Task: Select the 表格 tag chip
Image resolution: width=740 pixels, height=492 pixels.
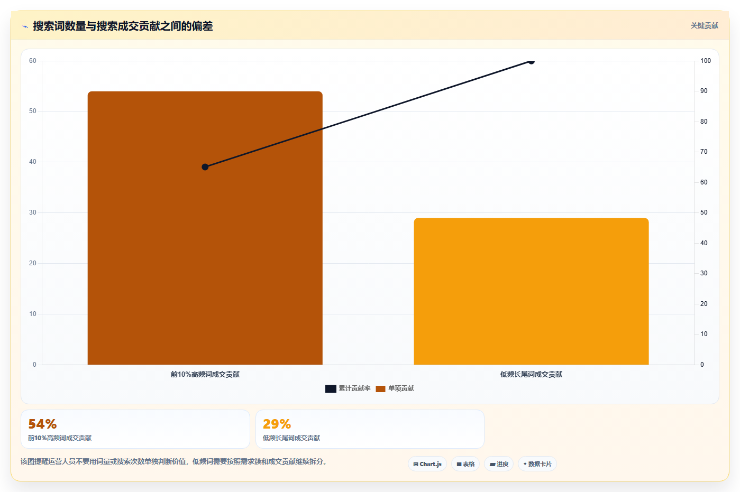Action: pyautogui.click(x=465, y=464)
